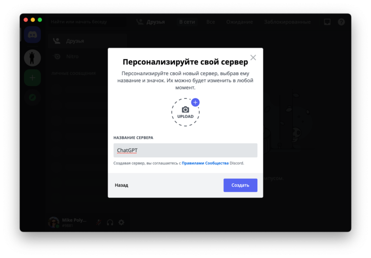Open the inbox icon in header
The image size is (371, 258).
point(327,22)
